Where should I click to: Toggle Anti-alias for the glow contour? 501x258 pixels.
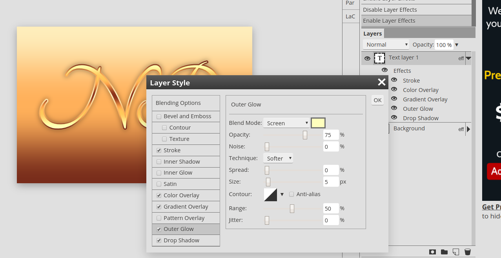pyautogui.click(x=291, y=194)
